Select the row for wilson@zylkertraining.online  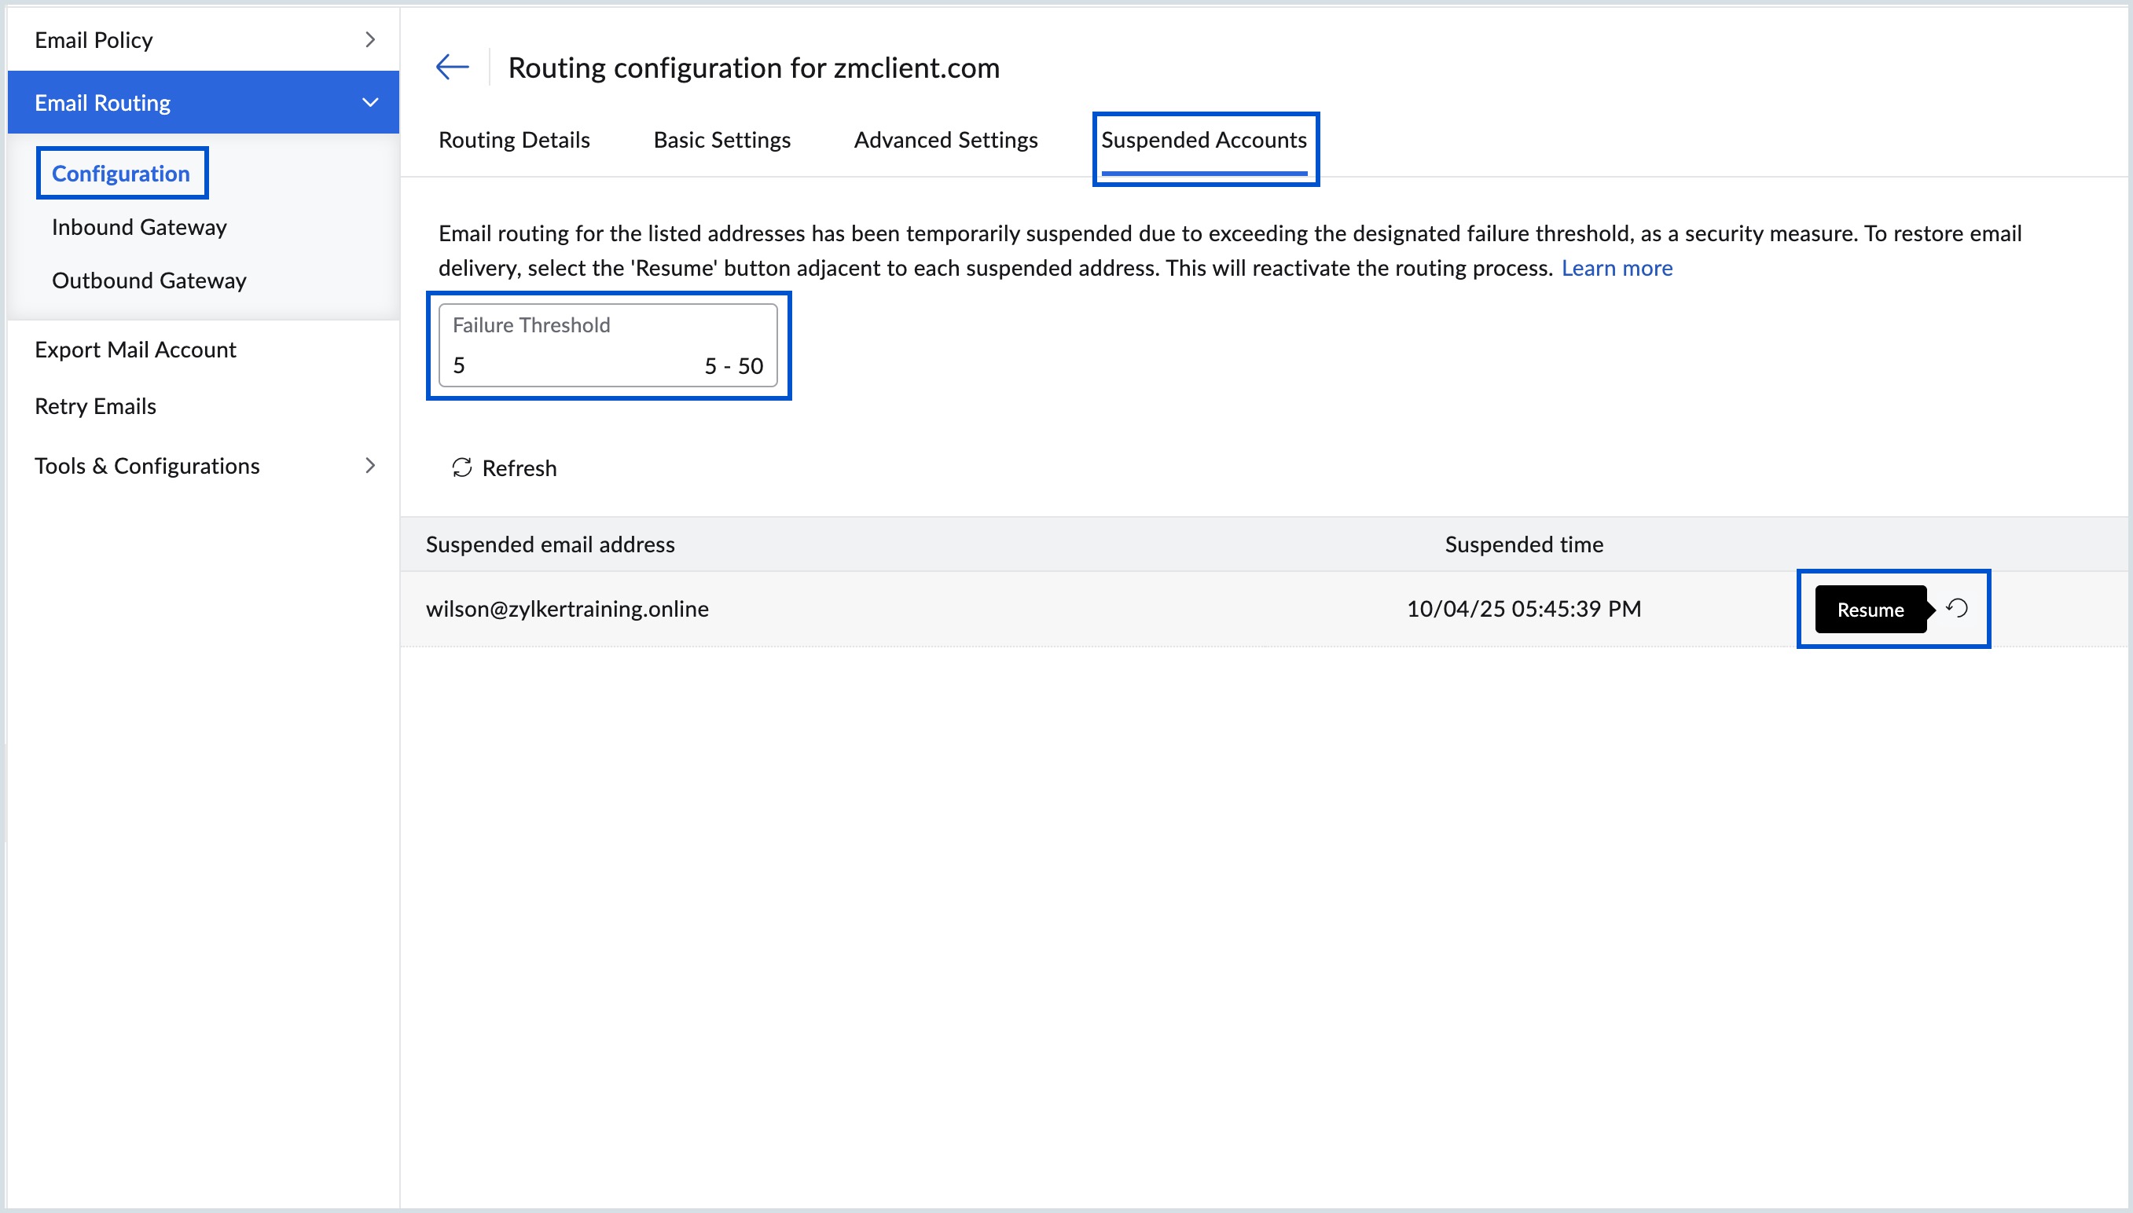[x=568, y=608]
